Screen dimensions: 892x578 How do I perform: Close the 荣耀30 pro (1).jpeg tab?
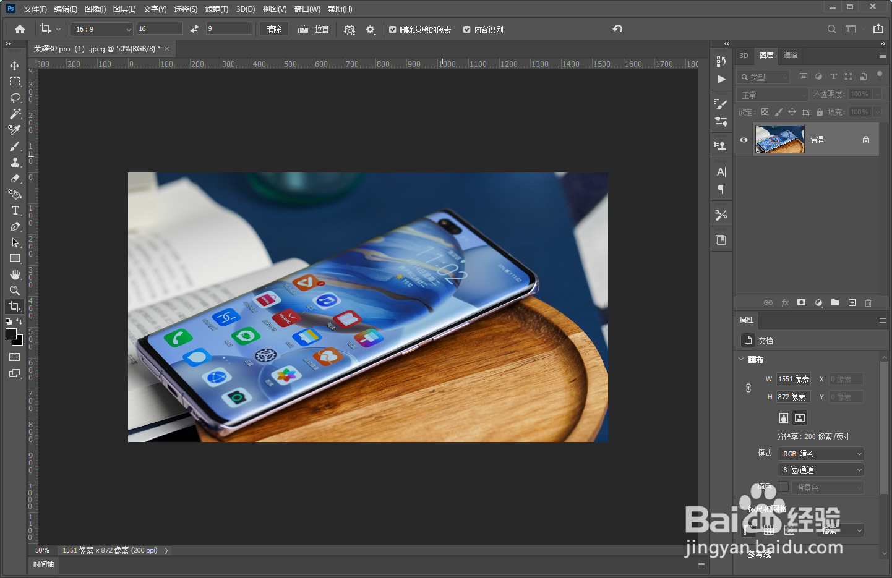pyautogui.click(x=167, y=49)
